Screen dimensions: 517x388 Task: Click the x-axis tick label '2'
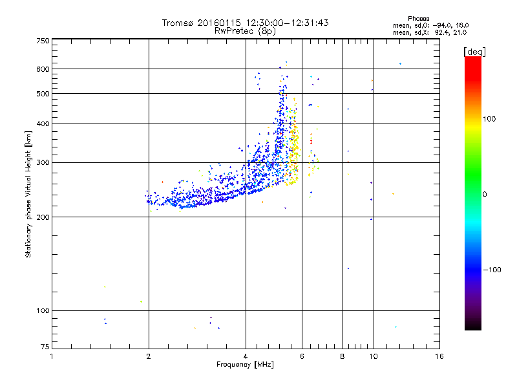(x=149, y=356)
